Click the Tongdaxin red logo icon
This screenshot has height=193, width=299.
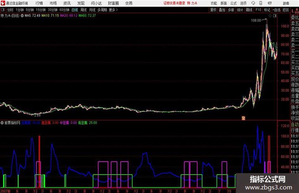coord(3,3)
